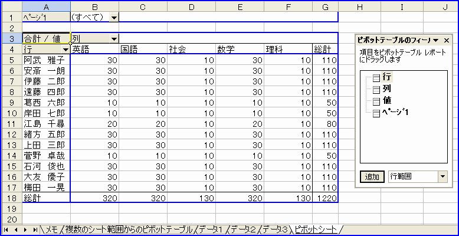Click the 80 total for 江島 千尋
Image resolution: width=459 pixels, height=236 pixels.
point(325,123)
